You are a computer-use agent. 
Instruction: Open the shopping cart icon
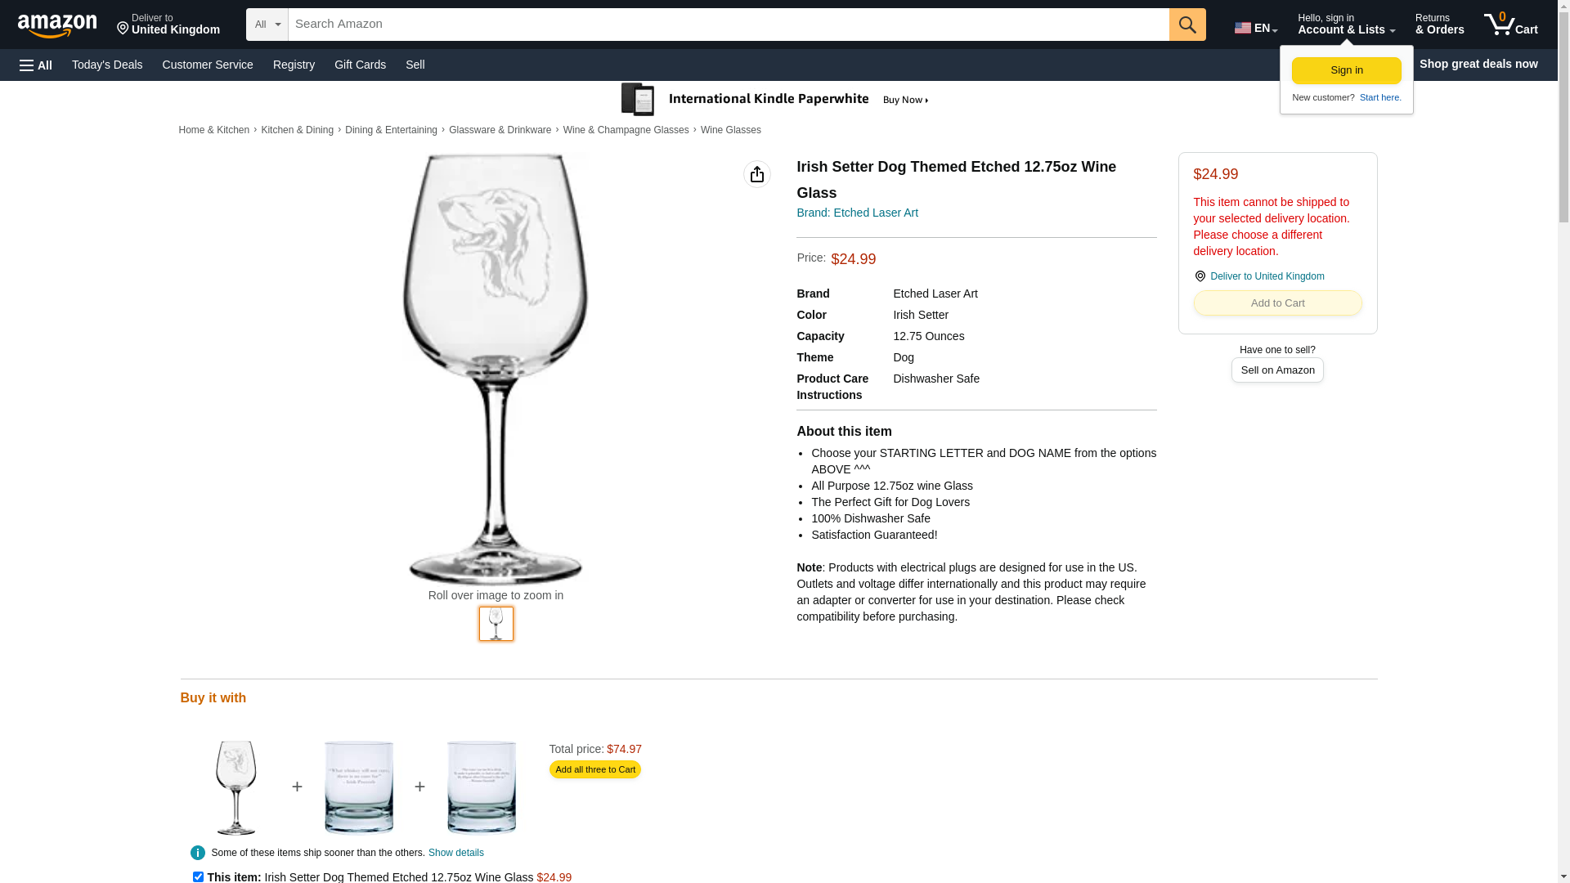pos(1510,25)
